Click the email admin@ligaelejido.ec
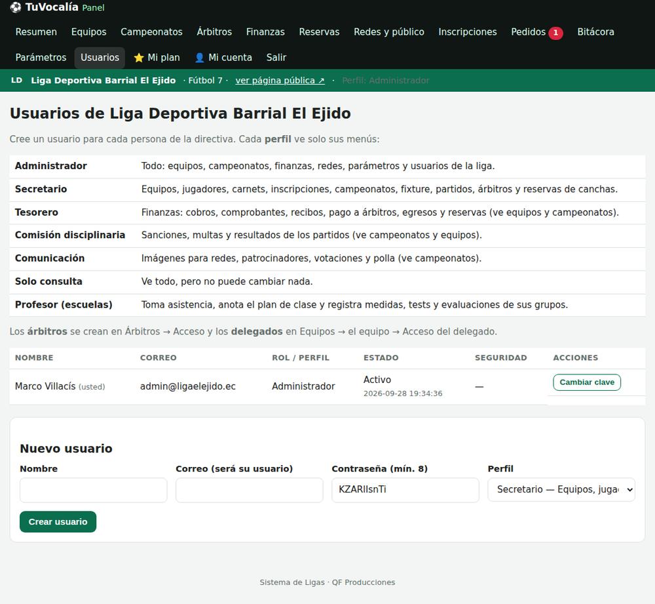655x604 pixels. [188, 386]
